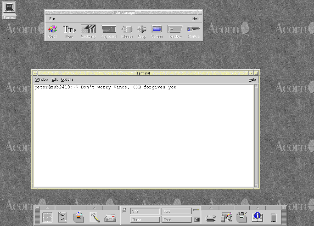Switch to workspace Three
This screenshot has height=226, width=314.
pyautogui.click(x=145, y=219)
